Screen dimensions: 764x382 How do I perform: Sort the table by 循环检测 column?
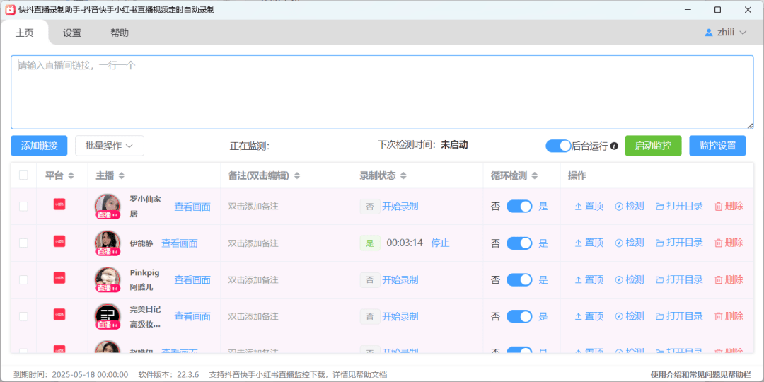point(535,176)
